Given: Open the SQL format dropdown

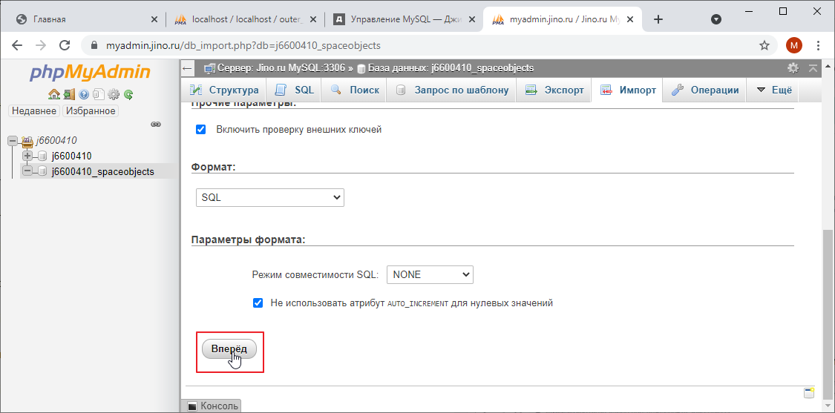Looking at the screenshot, I should (x=270, y=198).
